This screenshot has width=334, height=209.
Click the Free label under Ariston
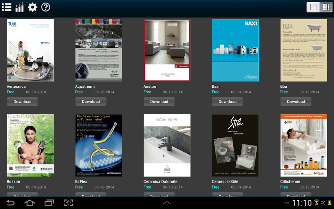coord(147,92)
